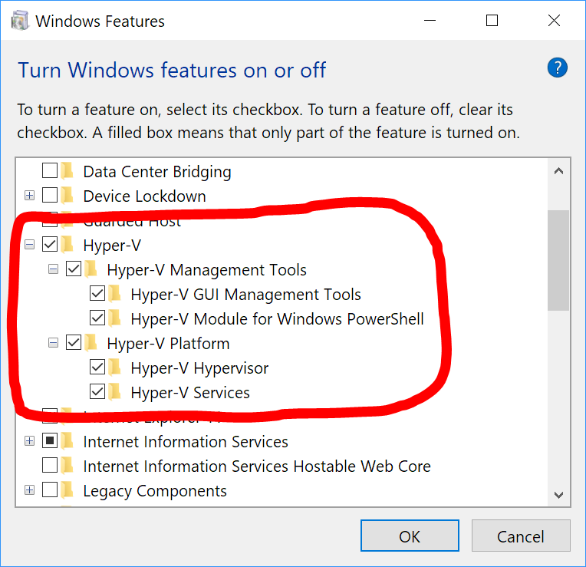Click the scroll down arrow in features list
Image resolution: width=586 pixels, height=567 pixels.
[x=558, y=495]
